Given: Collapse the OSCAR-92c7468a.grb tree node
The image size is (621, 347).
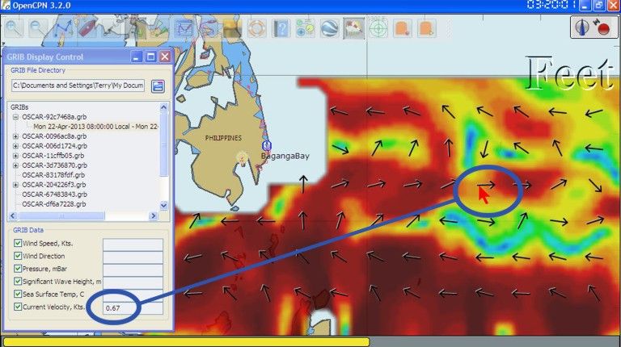Looking at the screenshot, I should 15,116.
